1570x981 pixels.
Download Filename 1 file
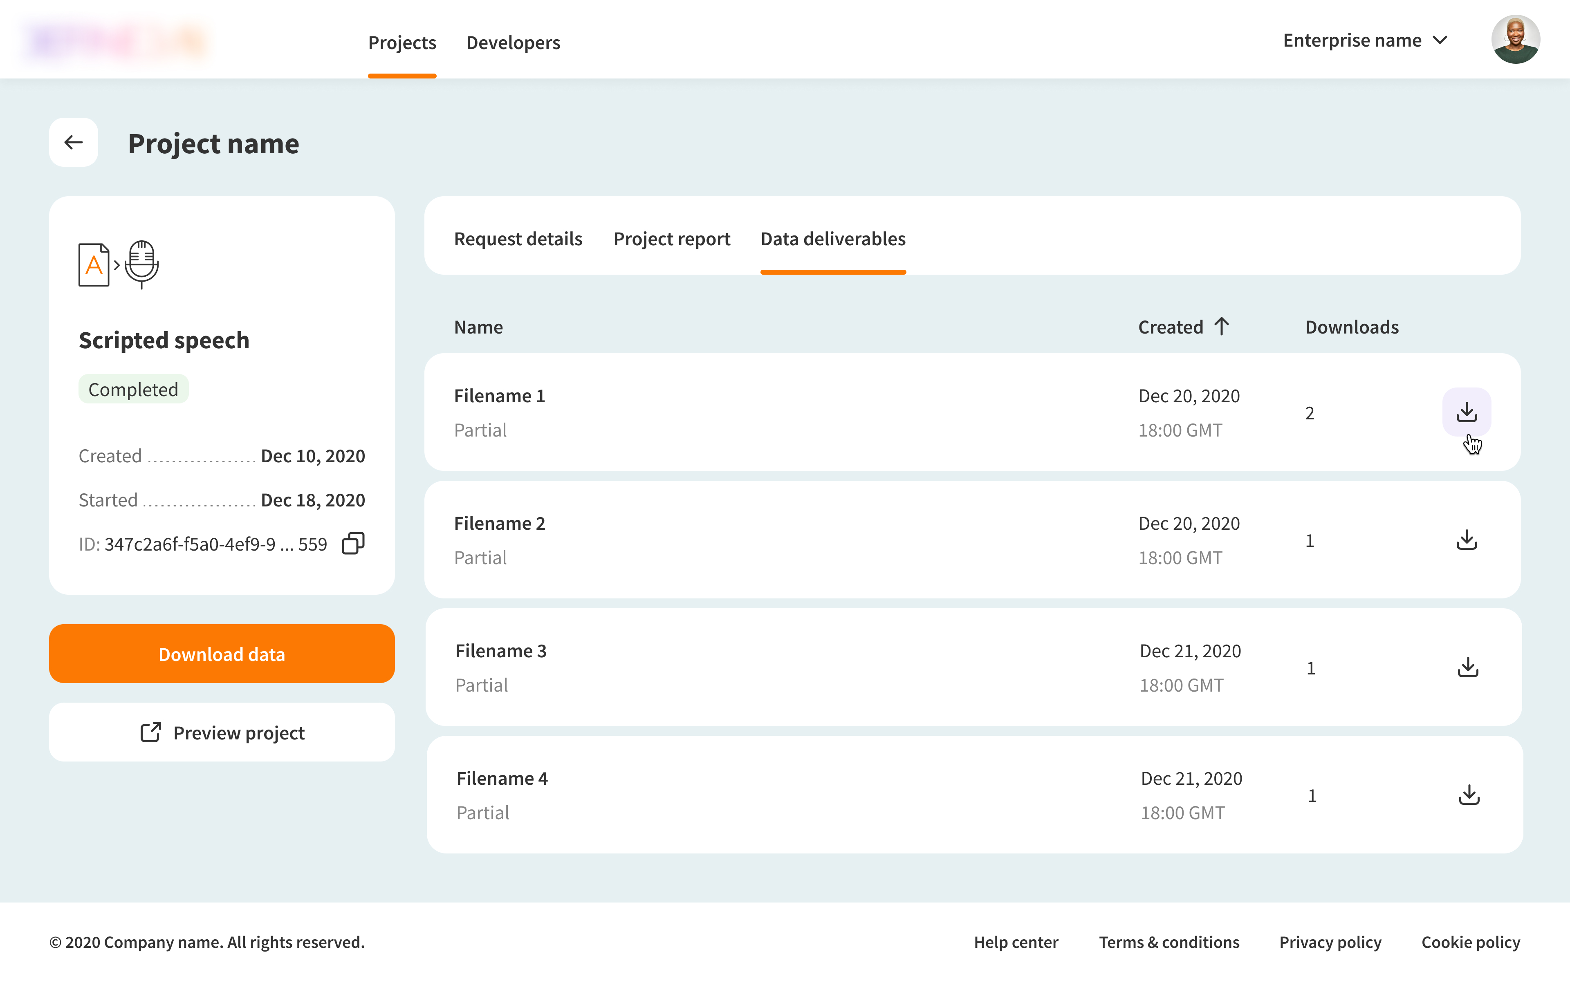pyautogui.click(x=1466, y=412)
